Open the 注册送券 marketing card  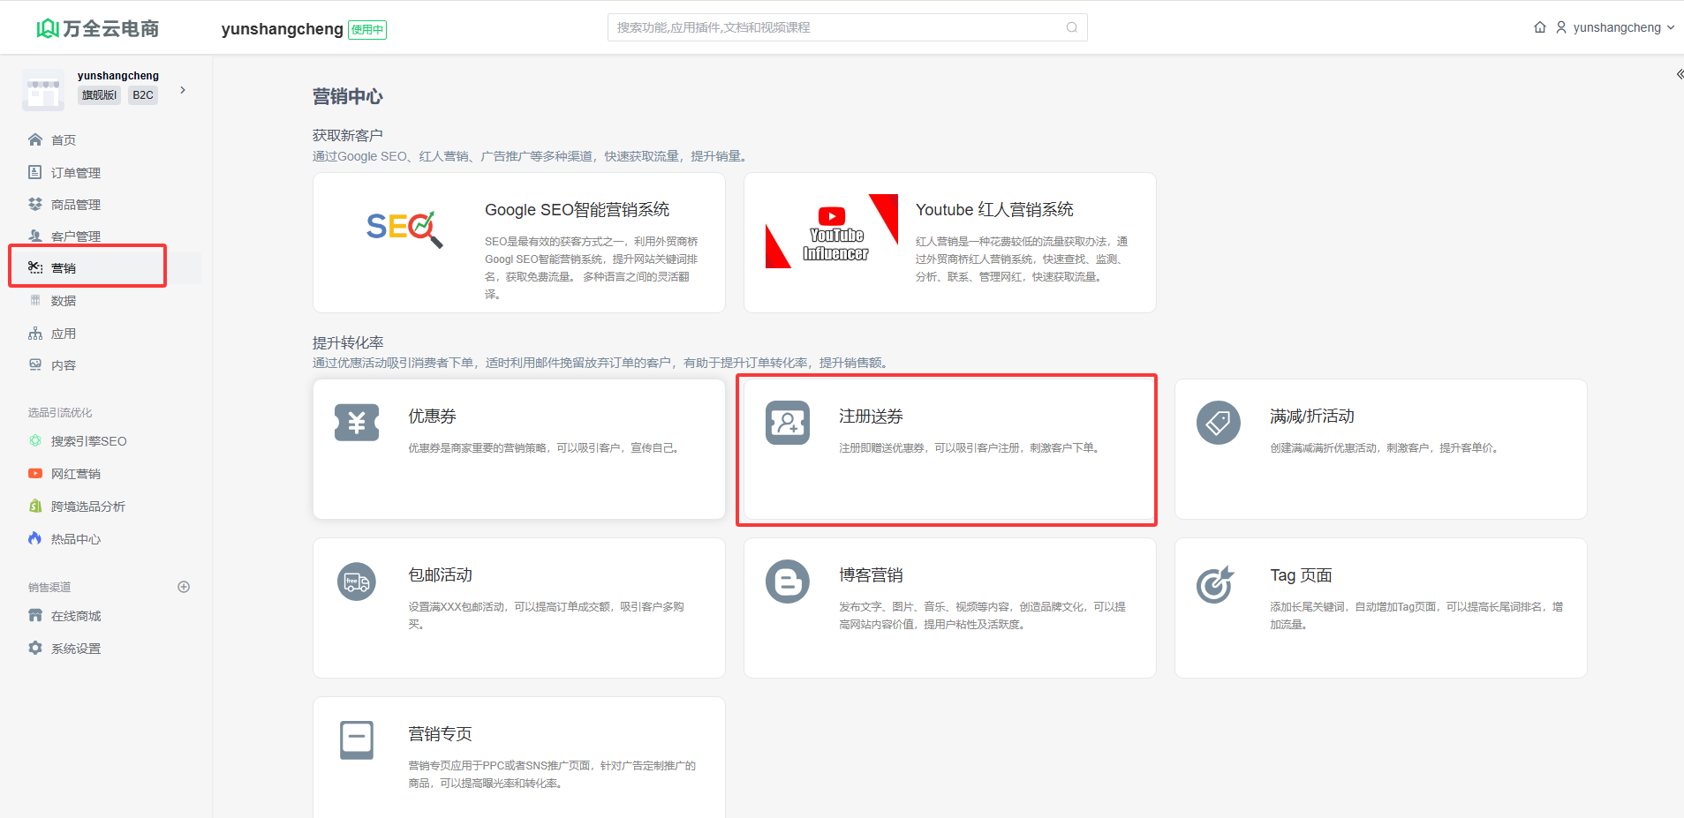(948, 449)
